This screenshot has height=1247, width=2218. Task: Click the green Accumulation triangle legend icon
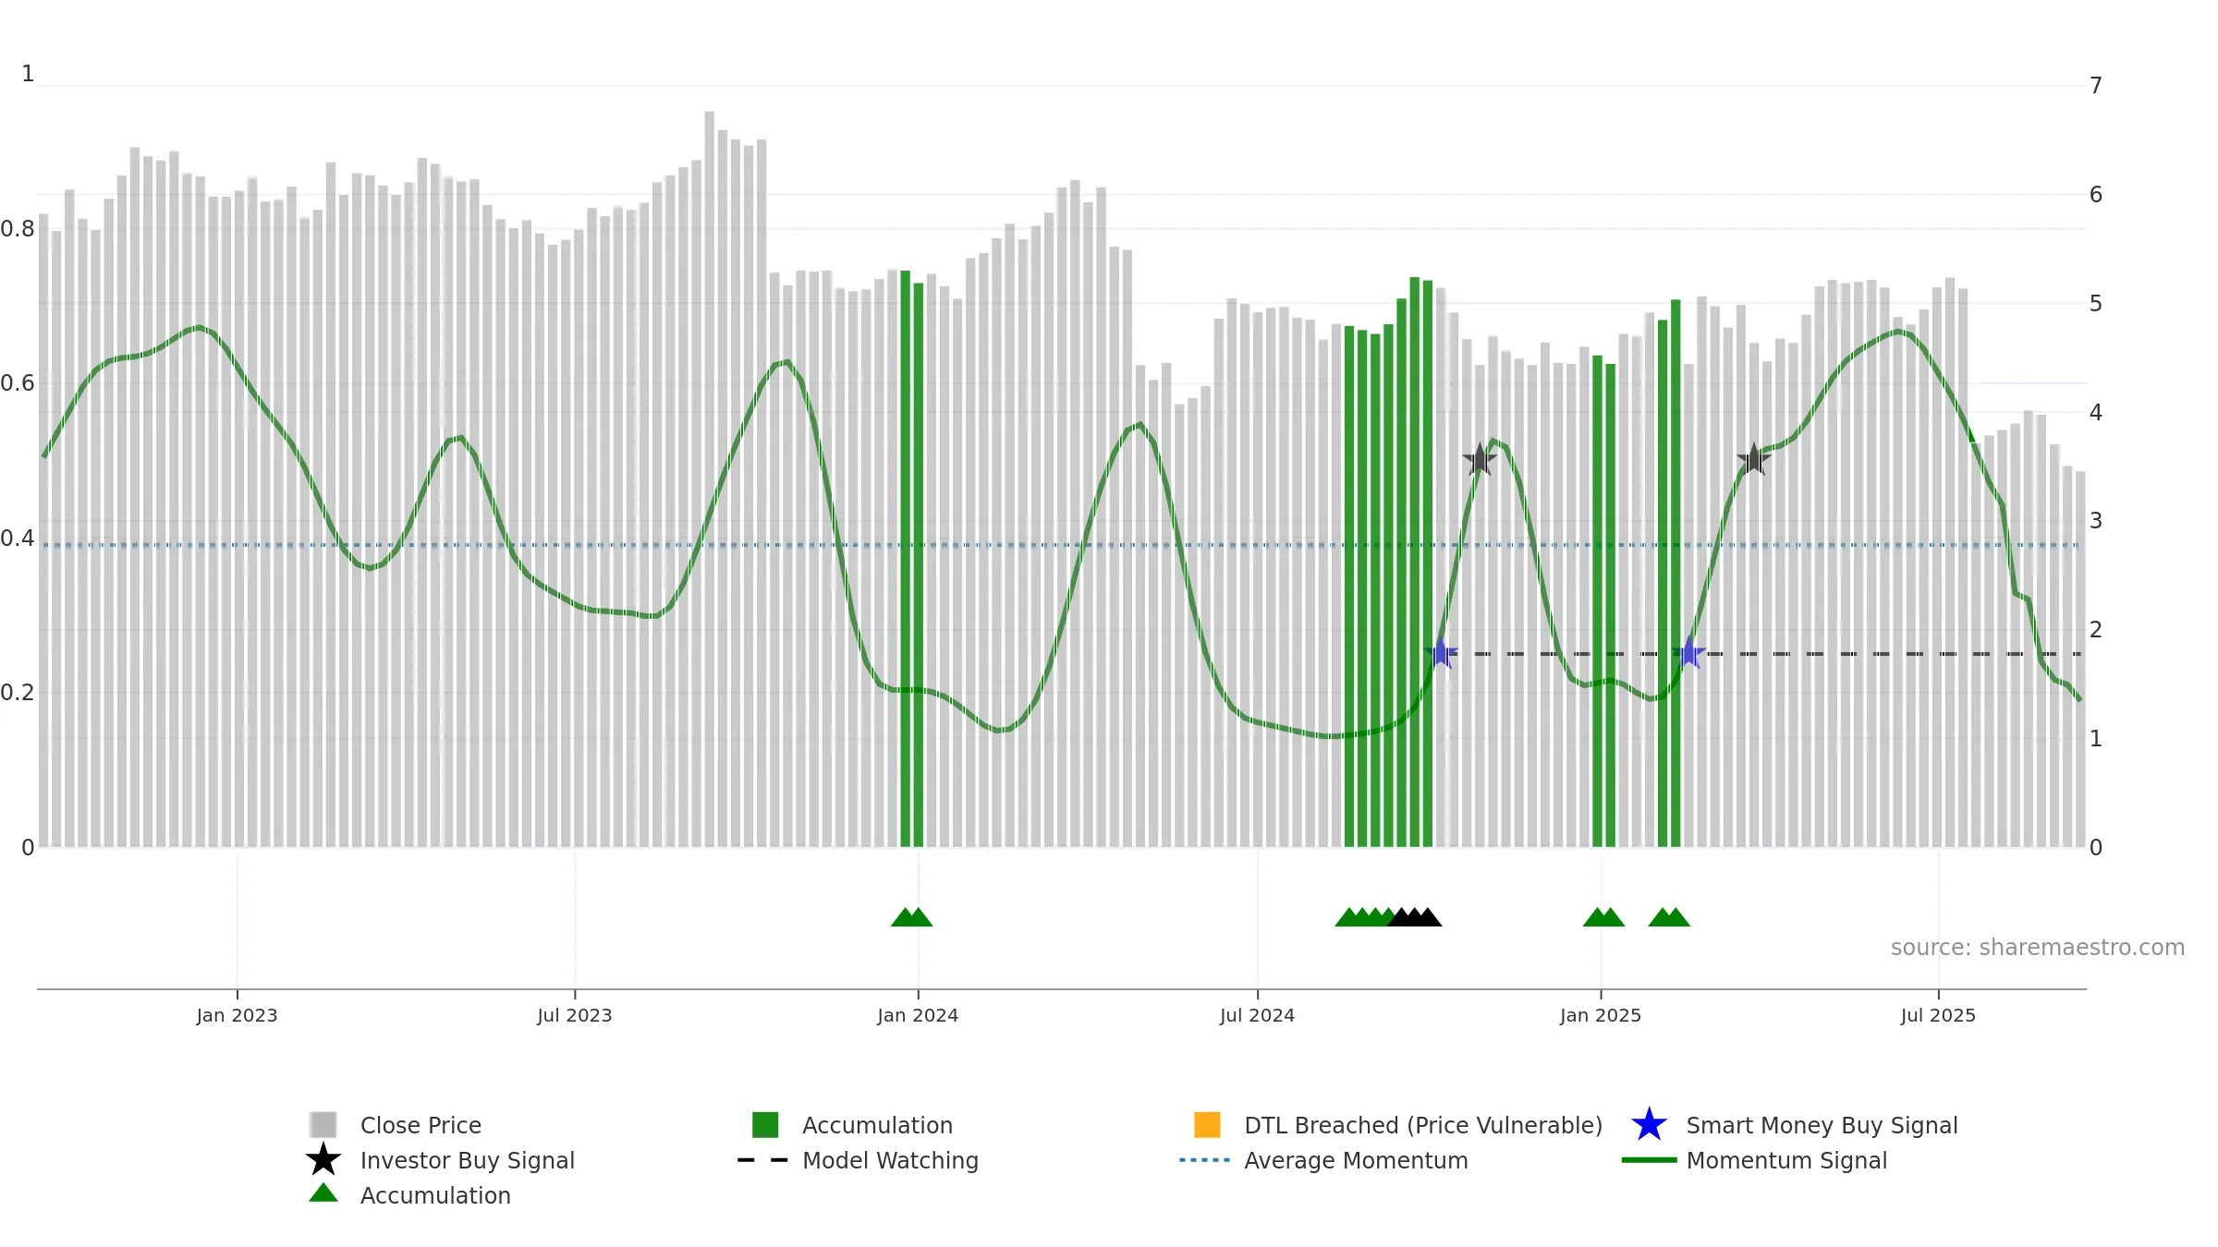pos(323,1193)
